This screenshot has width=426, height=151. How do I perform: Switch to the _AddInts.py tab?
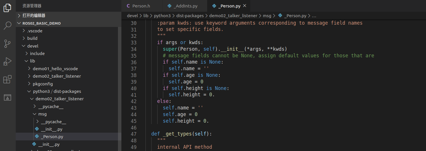point(186,6)
